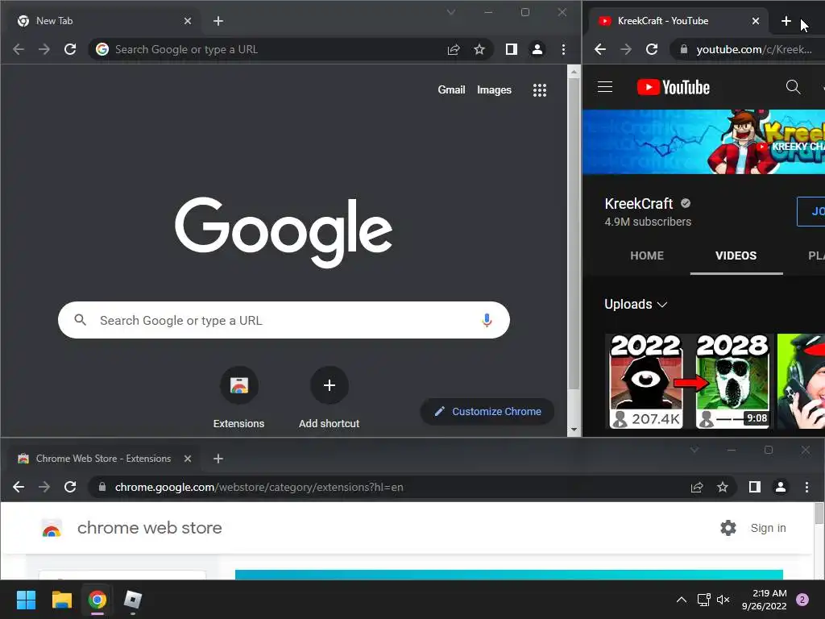Open YouTube search magnifier
The image size is (825, 619).
pyautogui.click(x=793, y=87)
